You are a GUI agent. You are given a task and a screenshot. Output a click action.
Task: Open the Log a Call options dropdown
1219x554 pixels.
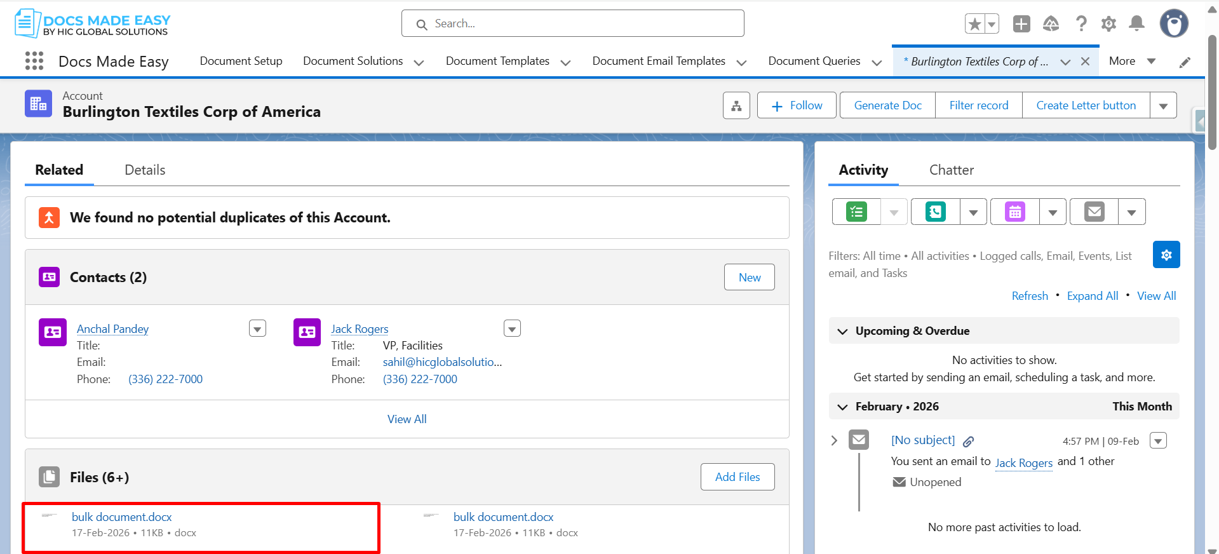click(x=973, y=212)
